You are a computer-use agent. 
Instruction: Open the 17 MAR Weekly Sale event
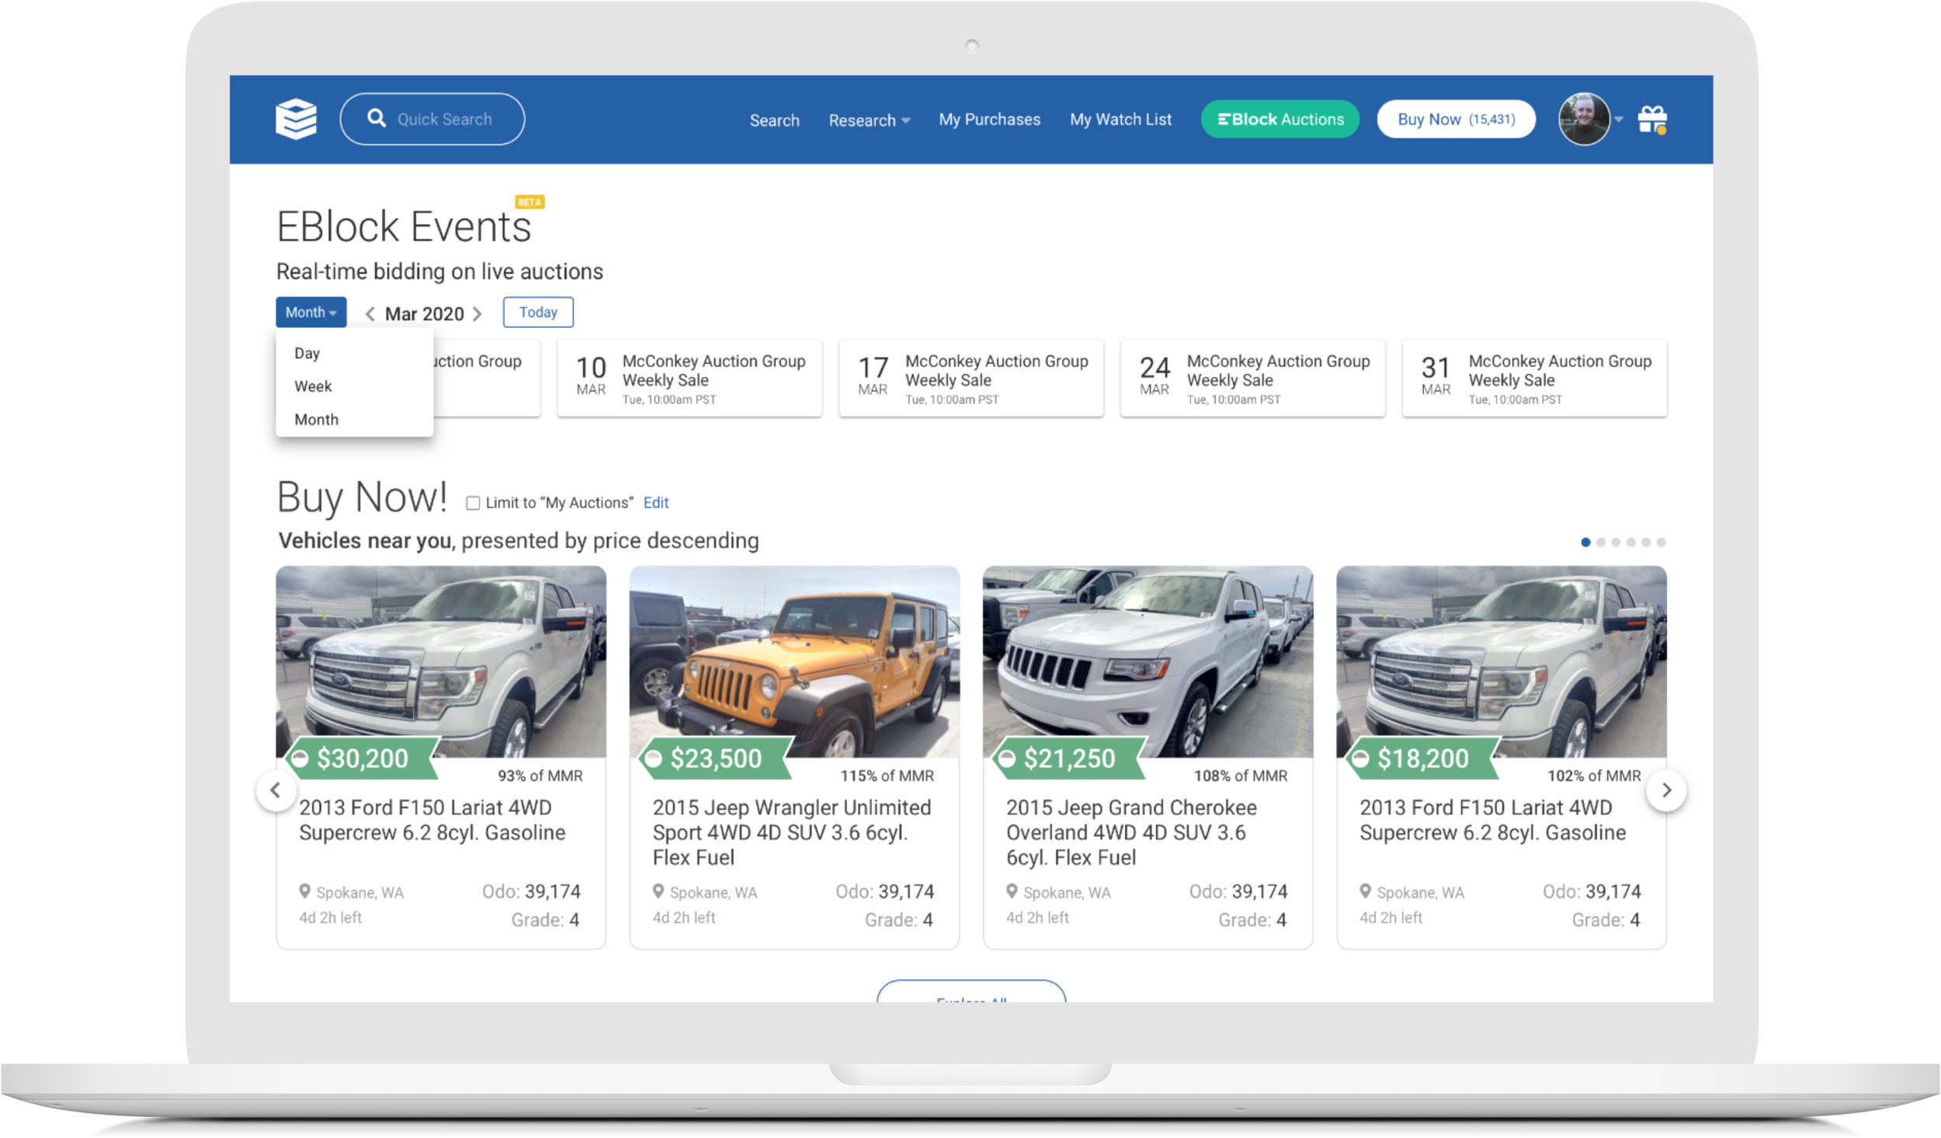click(x=970, y=378)
